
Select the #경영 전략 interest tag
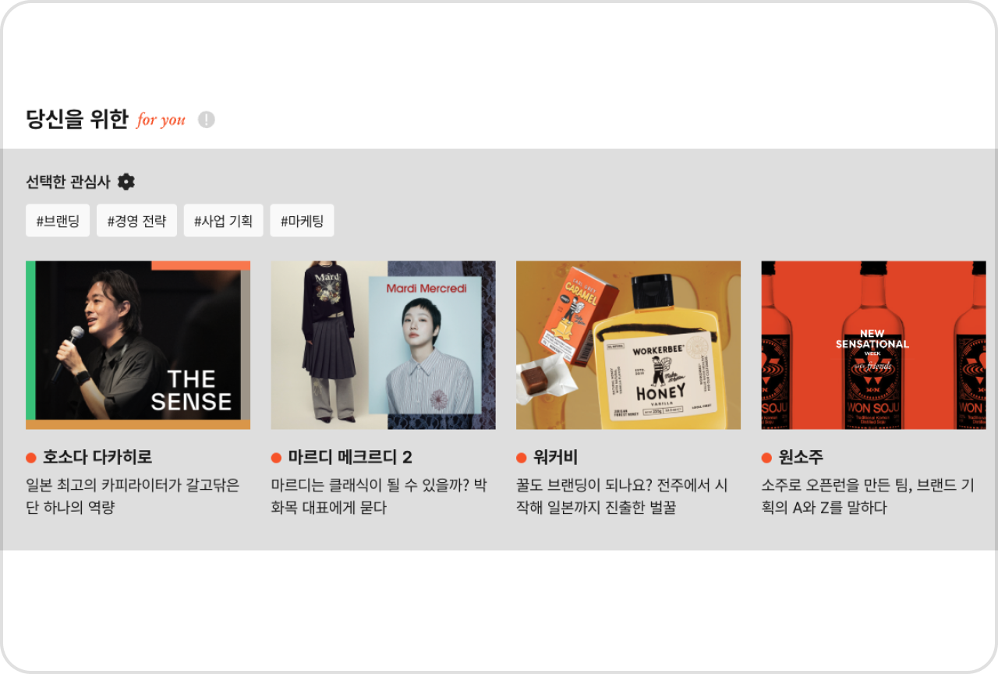tap(136, 221)
